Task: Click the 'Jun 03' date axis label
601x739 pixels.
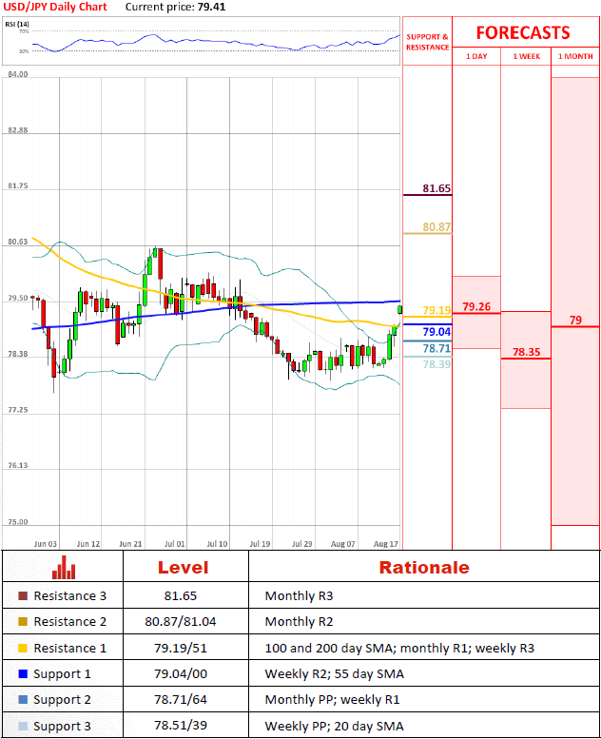Action: coord(46,543)
